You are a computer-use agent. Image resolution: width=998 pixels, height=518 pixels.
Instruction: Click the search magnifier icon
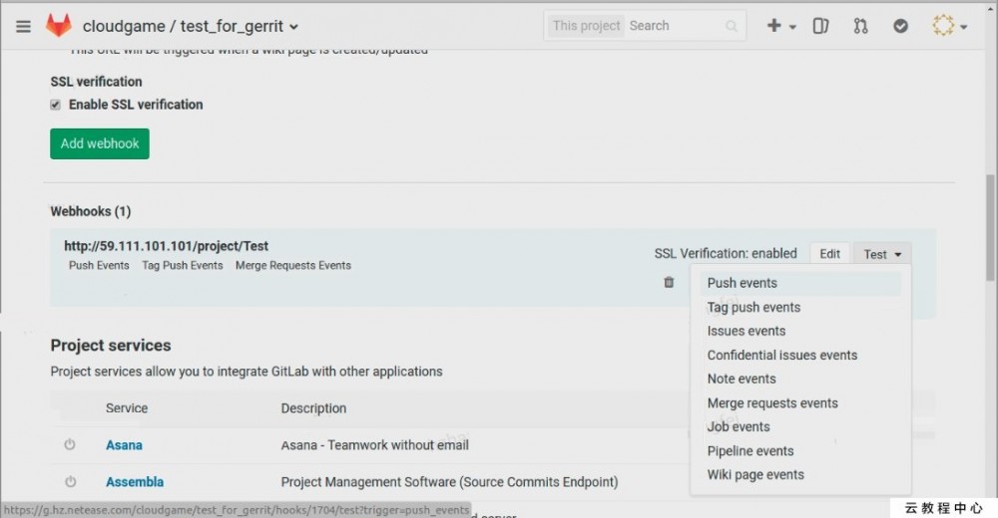click(x=732, y=27)
